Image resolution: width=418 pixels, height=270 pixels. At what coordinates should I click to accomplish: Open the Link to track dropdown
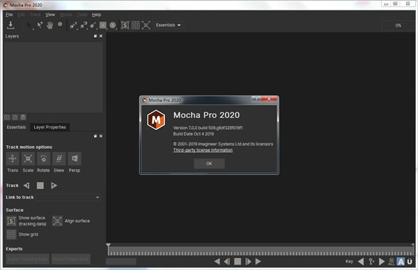68,197
